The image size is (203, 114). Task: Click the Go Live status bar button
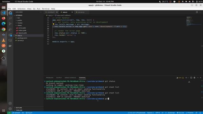pos(180,113)
